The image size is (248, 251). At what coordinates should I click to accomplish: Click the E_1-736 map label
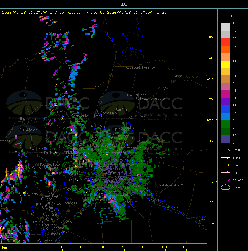pyautogui.click(x=168, y=88)
